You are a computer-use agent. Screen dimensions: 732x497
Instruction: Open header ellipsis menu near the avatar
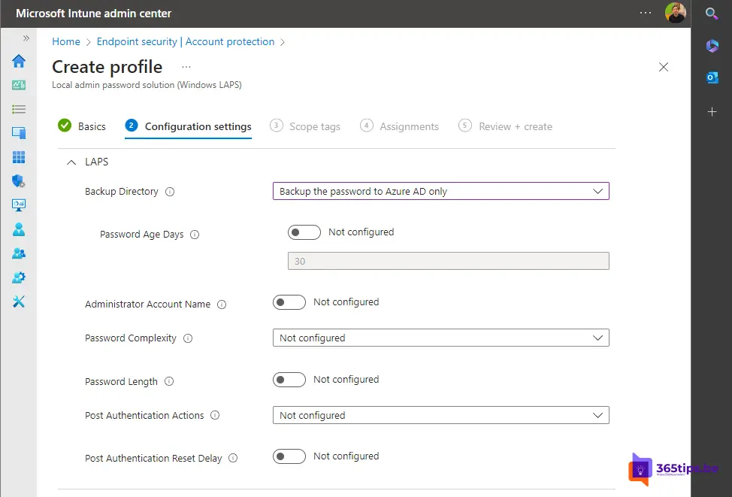[x=646, y=13]
